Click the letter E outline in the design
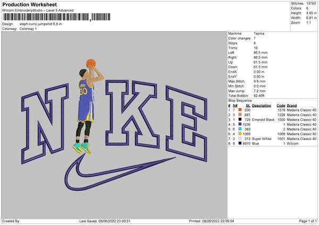 click(x=187, y=124)
